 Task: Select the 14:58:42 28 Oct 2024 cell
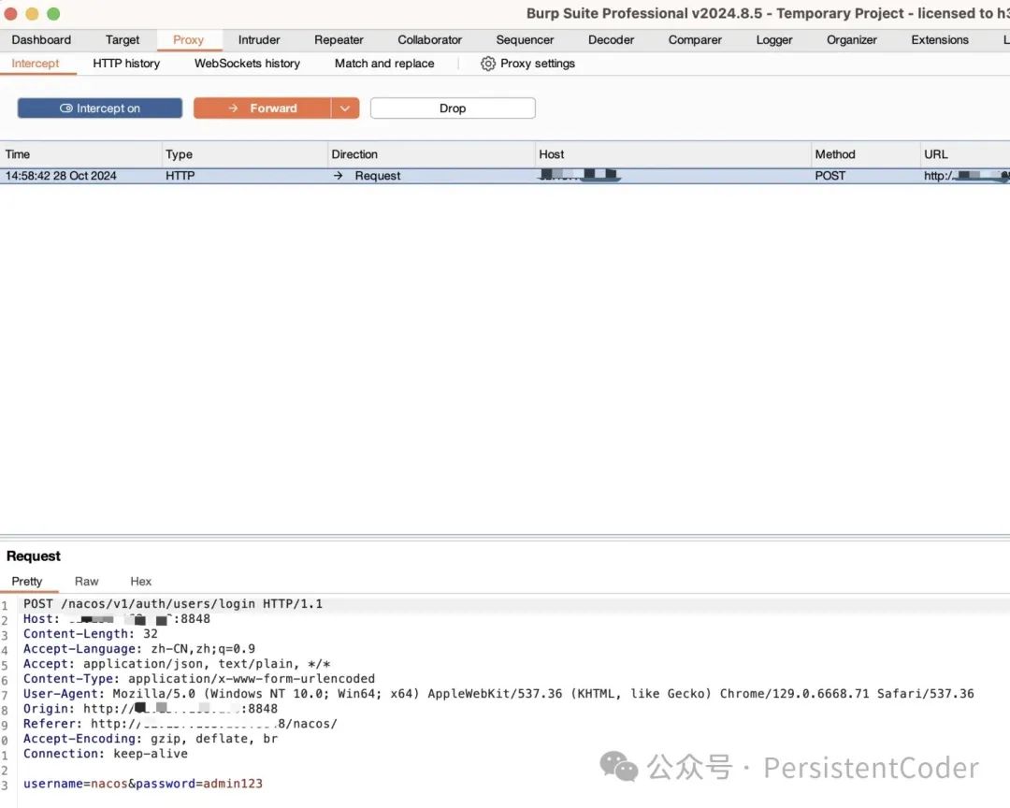tap(61, 176)
